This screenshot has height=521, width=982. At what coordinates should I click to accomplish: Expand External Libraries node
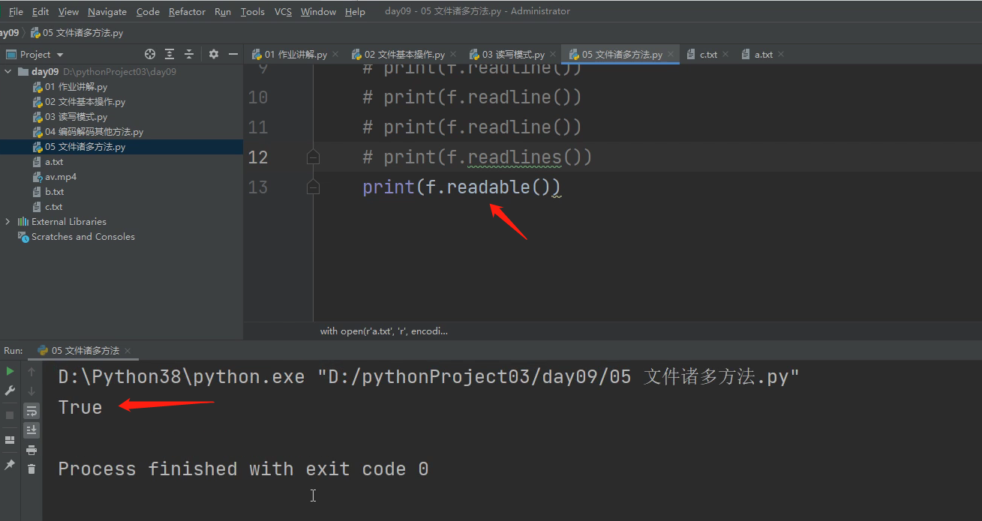(8, 222)
